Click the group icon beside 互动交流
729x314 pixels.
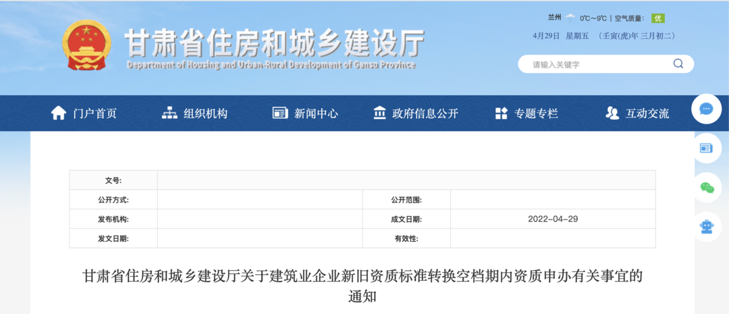[x=612, y=113]
